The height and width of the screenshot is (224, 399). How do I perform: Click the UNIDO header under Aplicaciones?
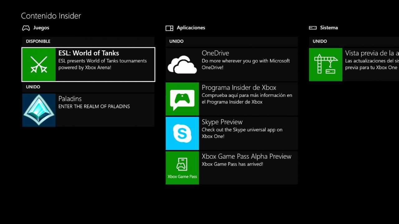176,41
